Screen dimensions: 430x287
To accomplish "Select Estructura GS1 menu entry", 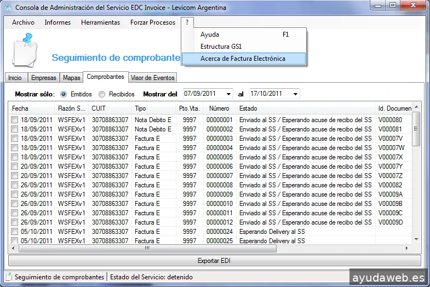I will pyautogui.click(x=221, y=47).
